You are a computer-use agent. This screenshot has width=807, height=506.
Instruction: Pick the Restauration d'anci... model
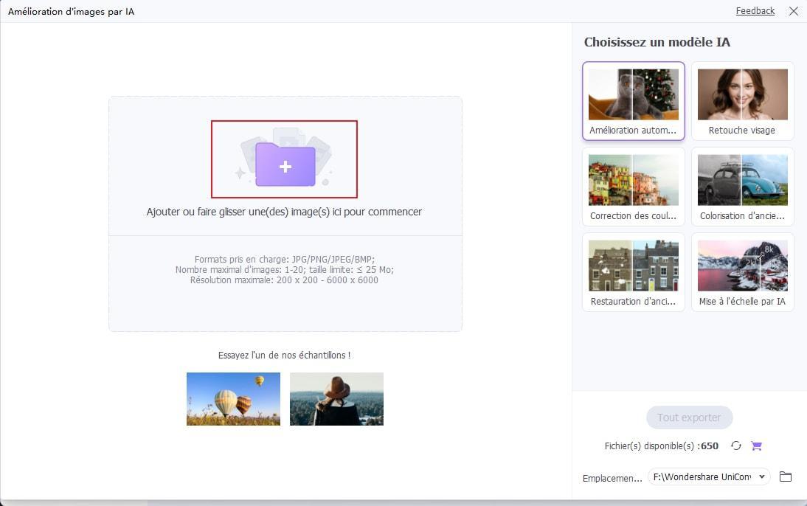point(634,271)
